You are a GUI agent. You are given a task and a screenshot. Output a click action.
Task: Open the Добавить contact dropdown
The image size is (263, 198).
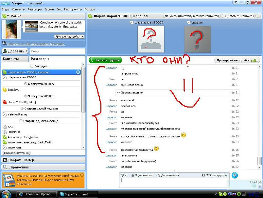click(15, 51)
